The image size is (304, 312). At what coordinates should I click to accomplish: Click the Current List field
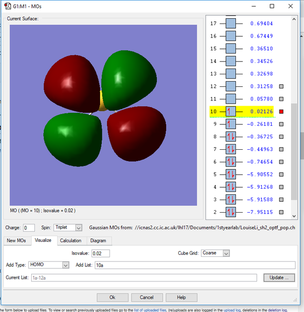point(144,278)
